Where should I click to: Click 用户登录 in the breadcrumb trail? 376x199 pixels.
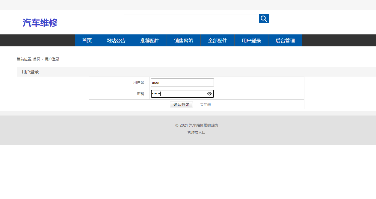tap(52, 59)
